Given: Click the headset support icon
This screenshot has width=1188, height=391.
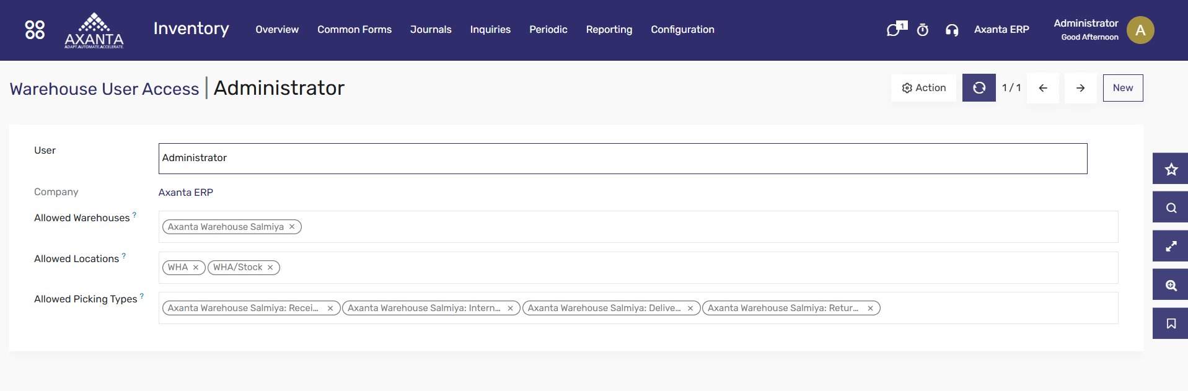Looking at the screenshot, I should 952,30.
